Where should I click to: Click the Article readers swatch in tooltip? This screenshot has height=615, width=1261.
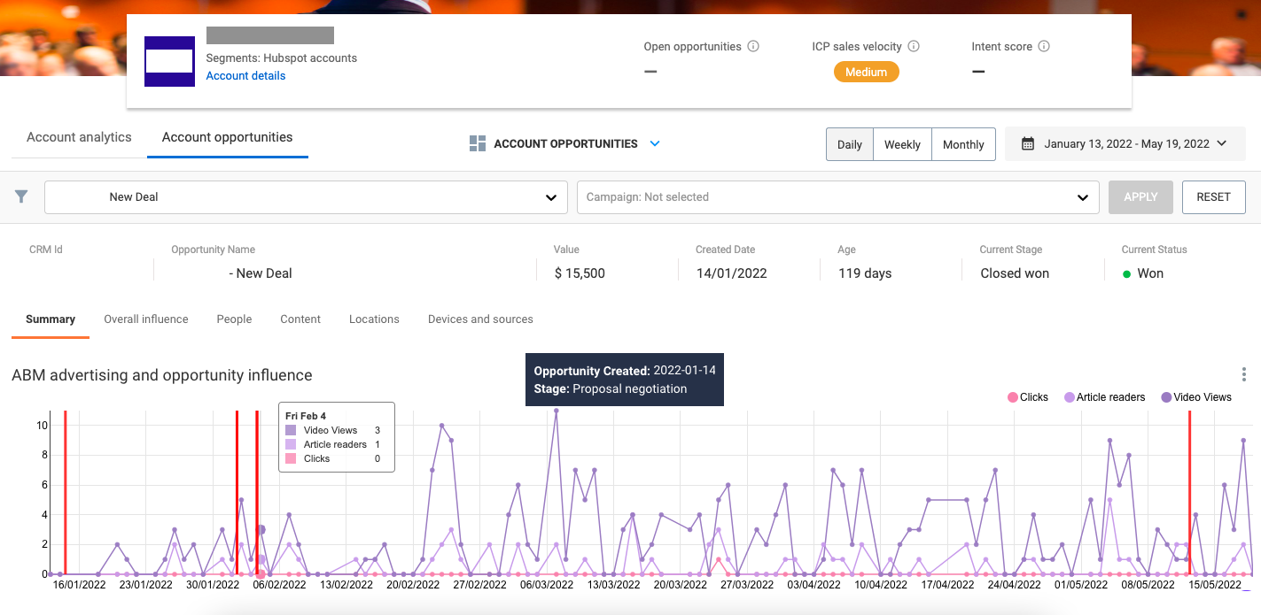(291, 444)
